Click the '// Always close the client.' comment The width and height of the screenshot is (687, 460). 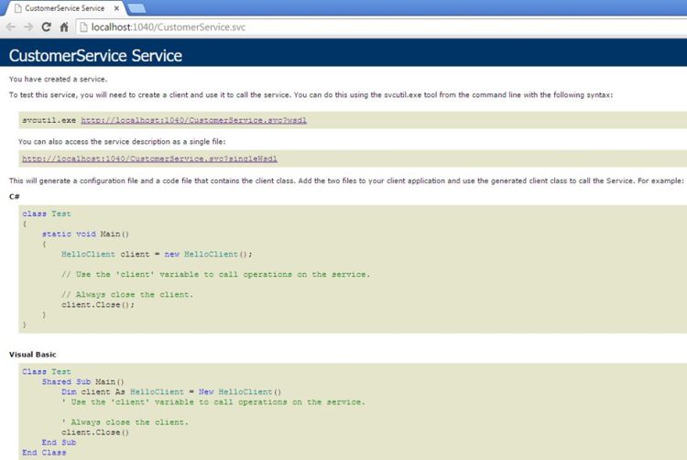coord(127,294)
